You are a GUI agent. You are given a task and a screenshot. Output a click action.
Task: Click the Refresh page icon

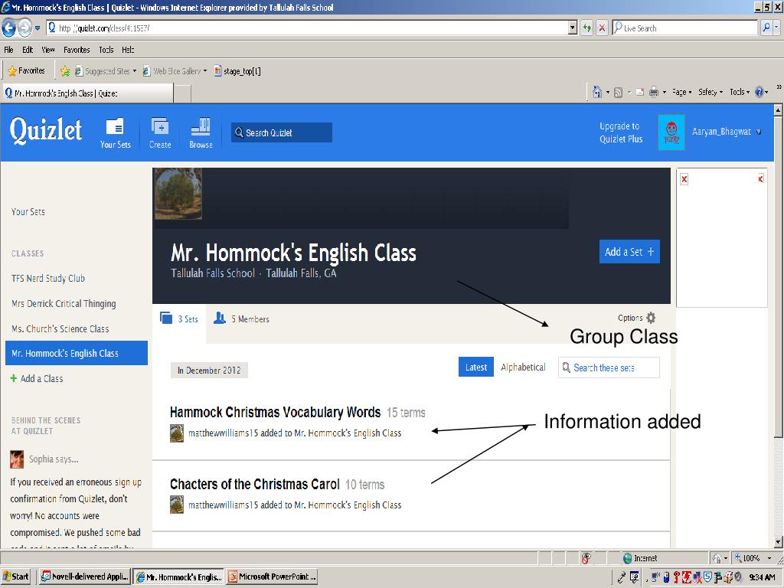(x=587, y=28)
